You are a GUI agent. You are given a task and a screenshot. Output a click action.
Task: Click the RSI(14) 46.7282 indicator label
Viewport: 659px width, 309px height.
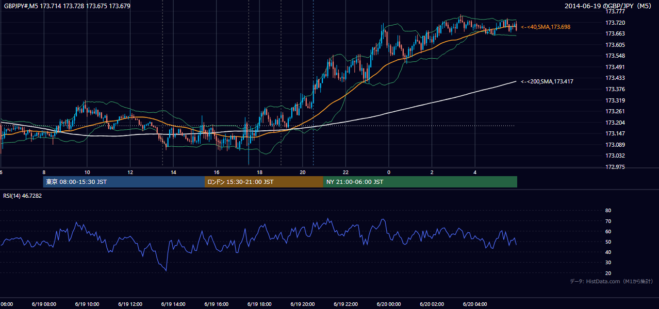coord(23,196)
